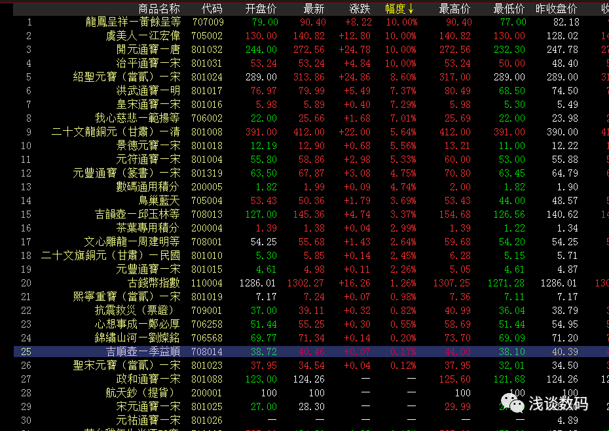Click change value +24.78
Image resolution: width=609 pixels, height=431 pixels.
[355, 50]
